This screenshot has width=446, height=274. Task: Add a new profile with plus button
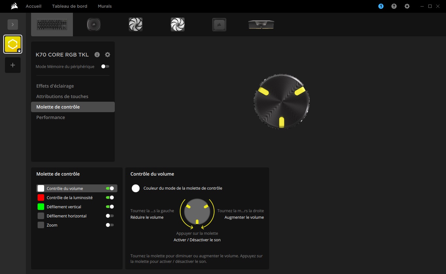13,65
